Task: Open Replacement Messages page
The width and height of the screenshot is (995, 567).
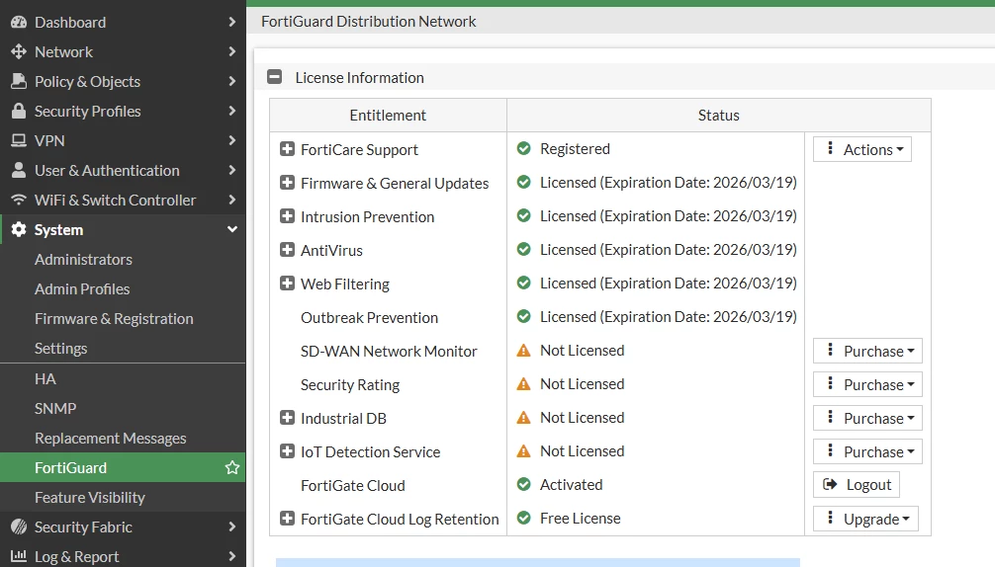Action: (123, 439)
